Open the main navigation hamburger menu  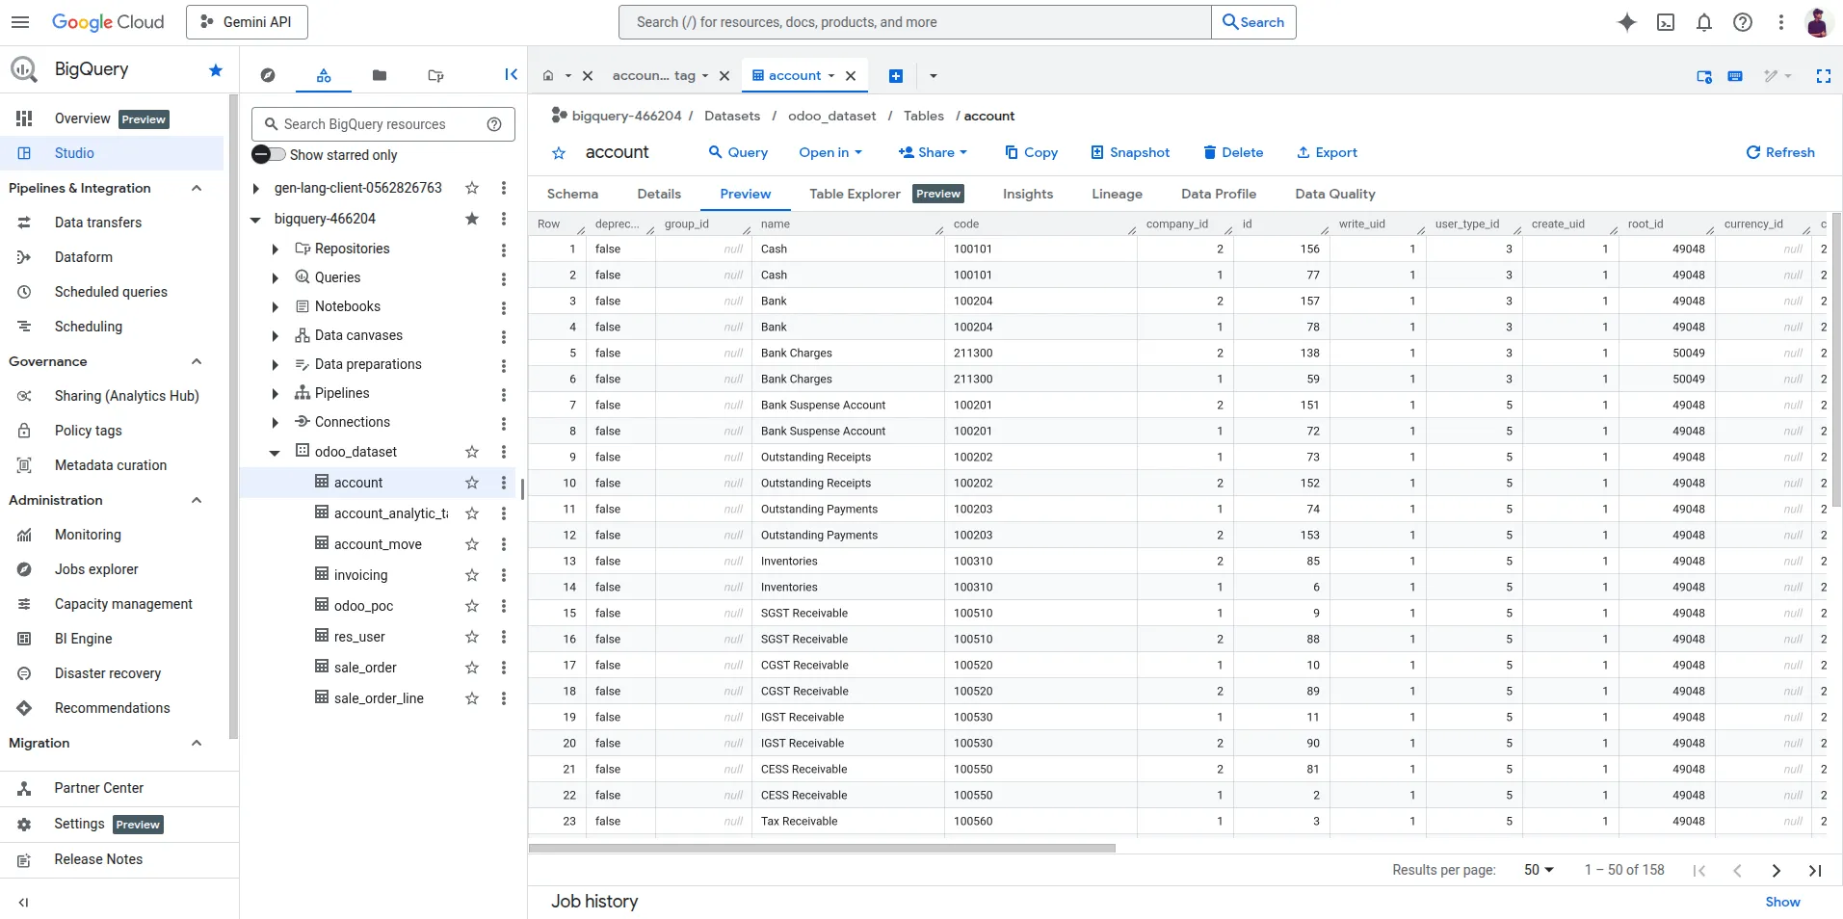pos(20,22)
